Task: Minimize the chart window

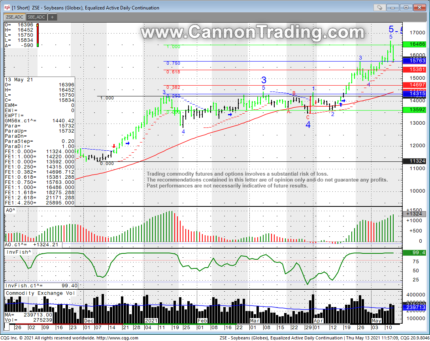Action: [393, 7]
